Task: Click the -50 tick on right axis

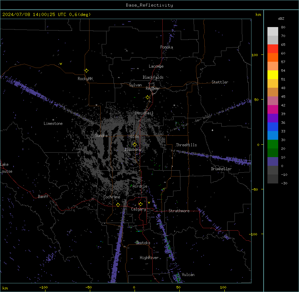Action: coord(255,189)
